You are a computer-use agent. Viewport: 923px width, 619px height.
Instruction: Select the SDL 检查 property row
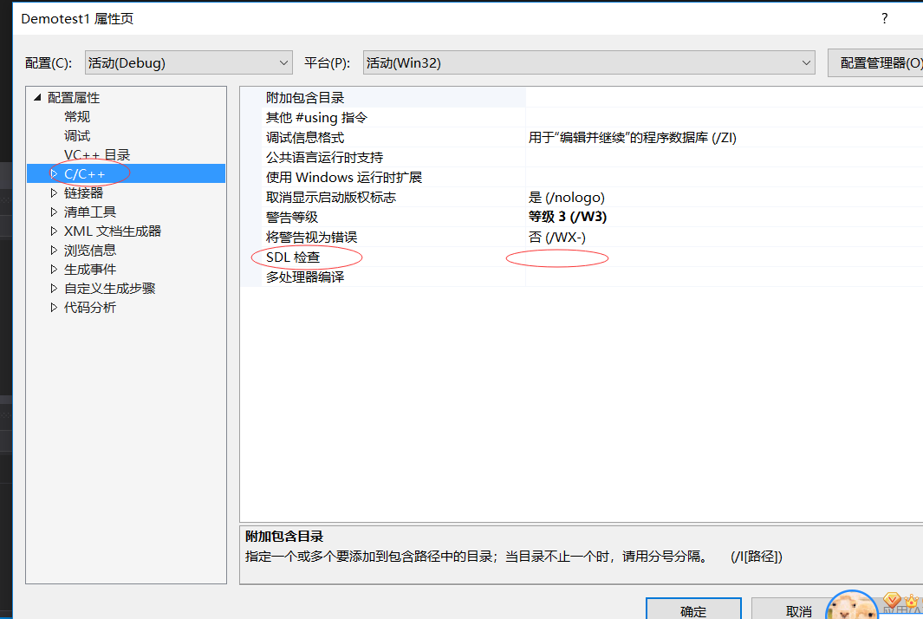tap(393, 257)
